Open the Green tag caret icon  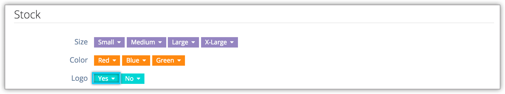(179, 61)
